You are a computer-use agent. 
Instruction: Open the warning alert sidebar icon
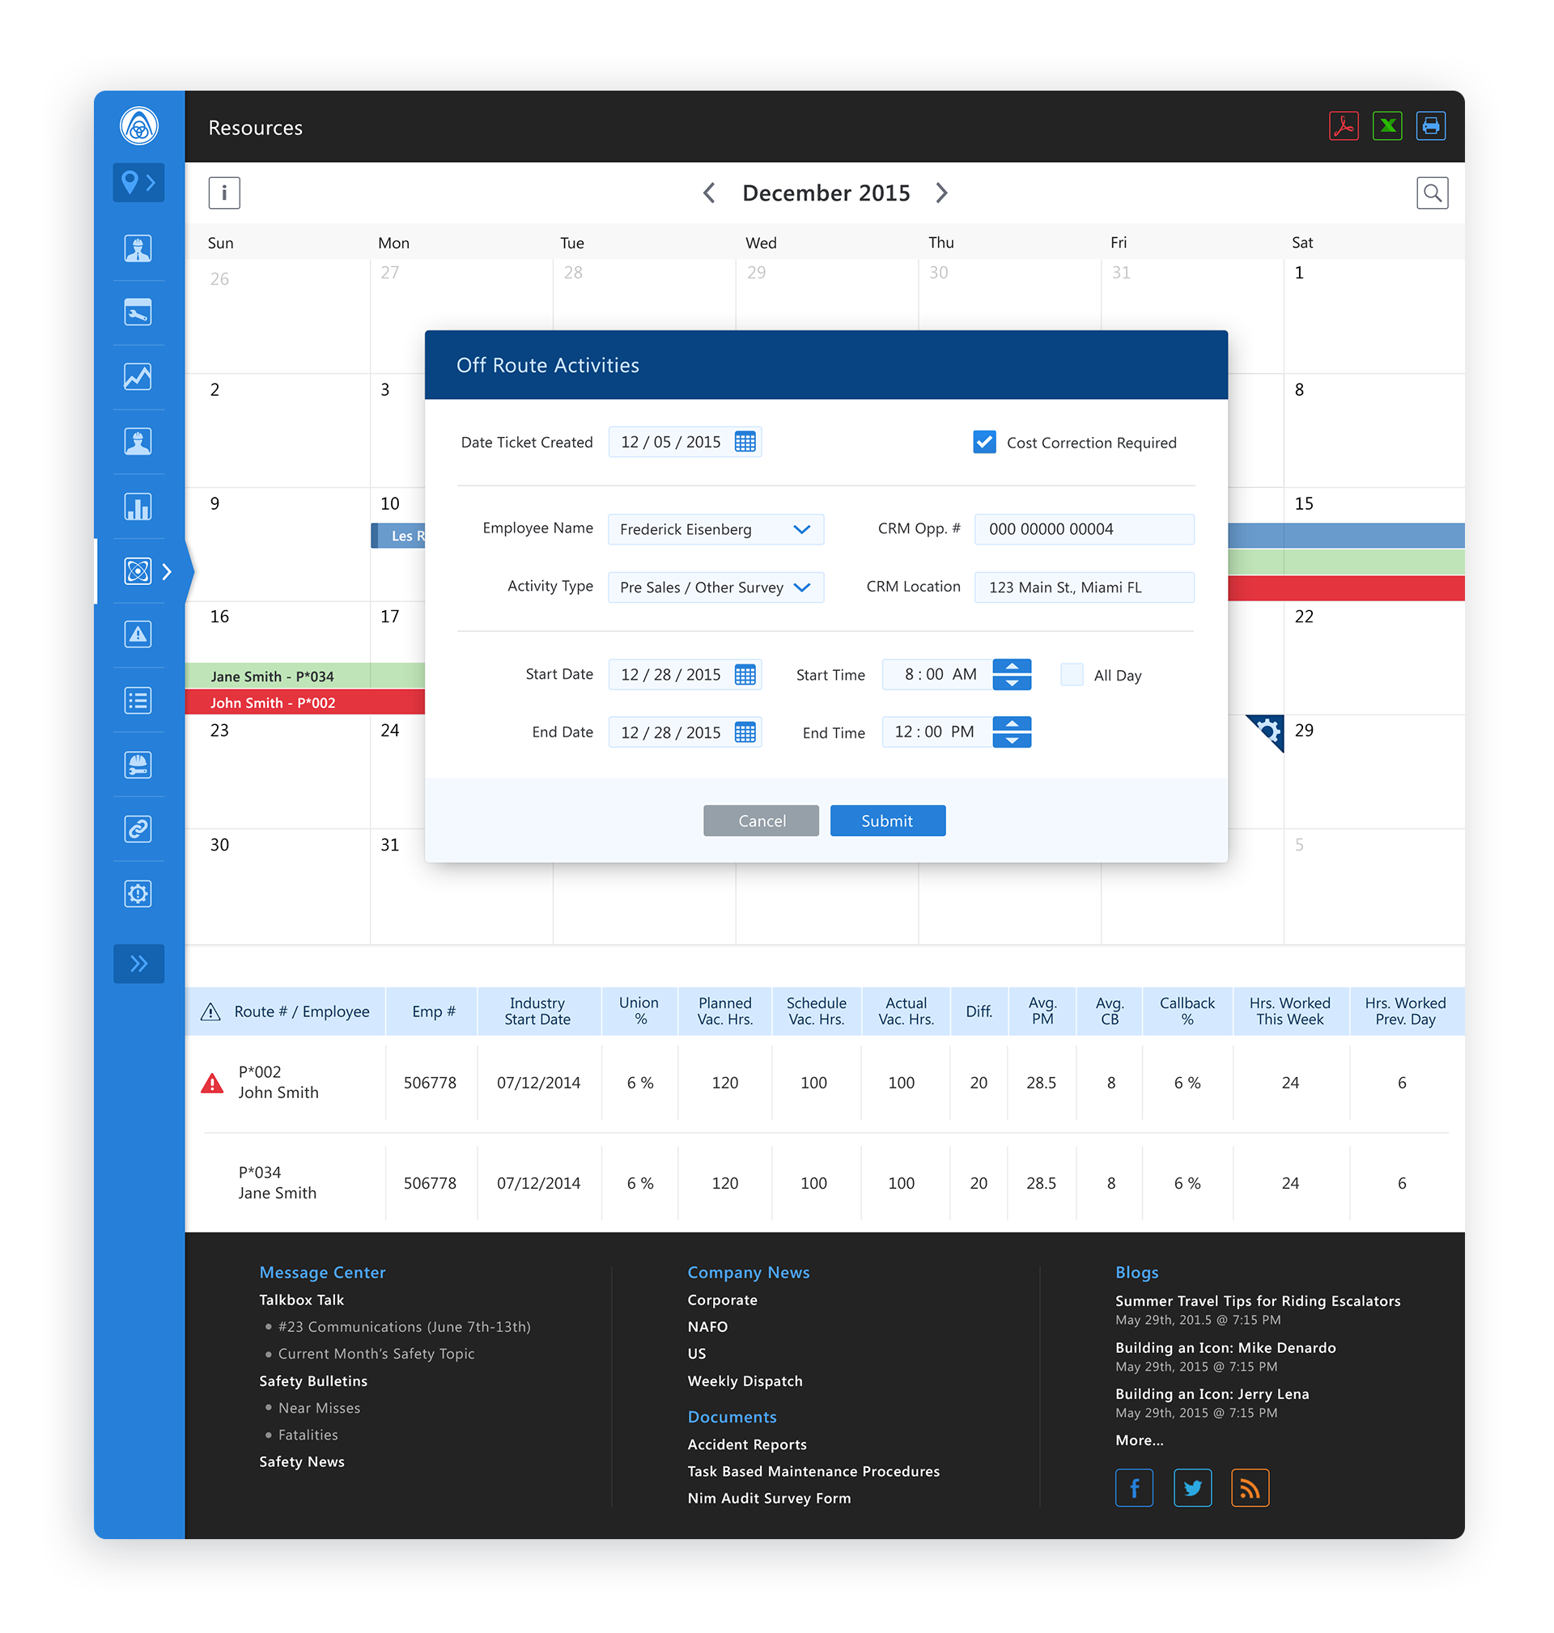[x=138, y=635]
